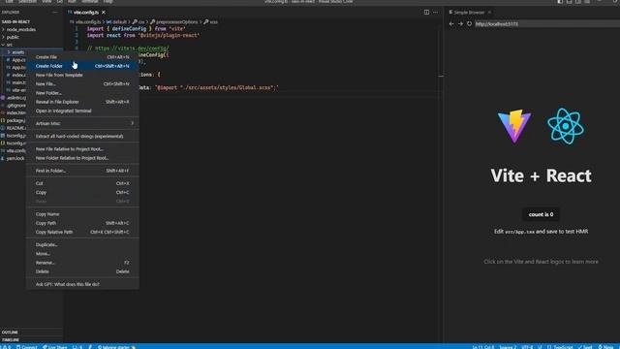Open README file in the explorer

coord(15,128)
